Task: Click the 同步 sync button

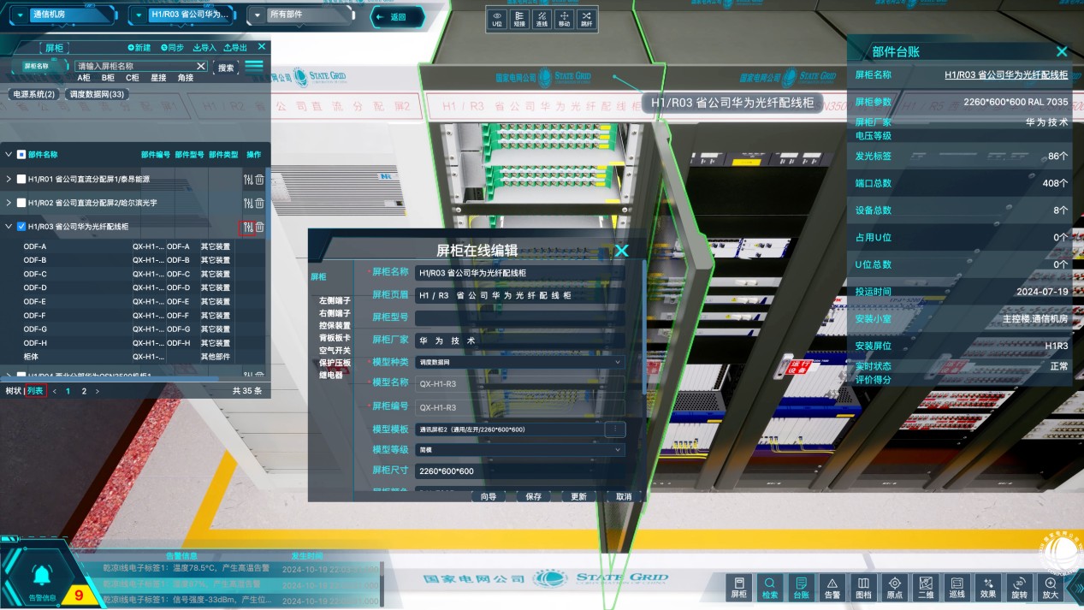Action: [171, 47]
